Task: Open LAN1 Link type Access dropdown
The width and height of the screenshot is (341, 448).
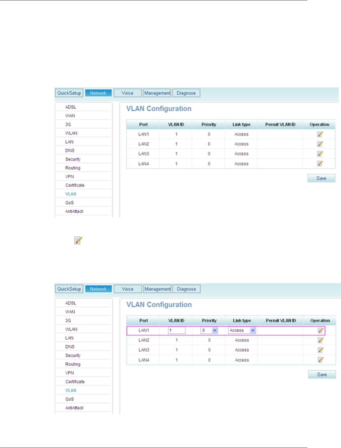Action: click(242, 330)
